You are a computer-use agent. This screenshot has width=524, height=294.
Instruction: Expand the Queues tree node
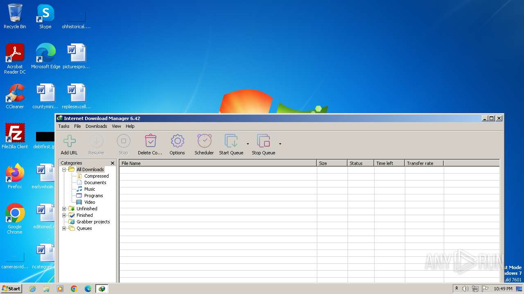64,228
